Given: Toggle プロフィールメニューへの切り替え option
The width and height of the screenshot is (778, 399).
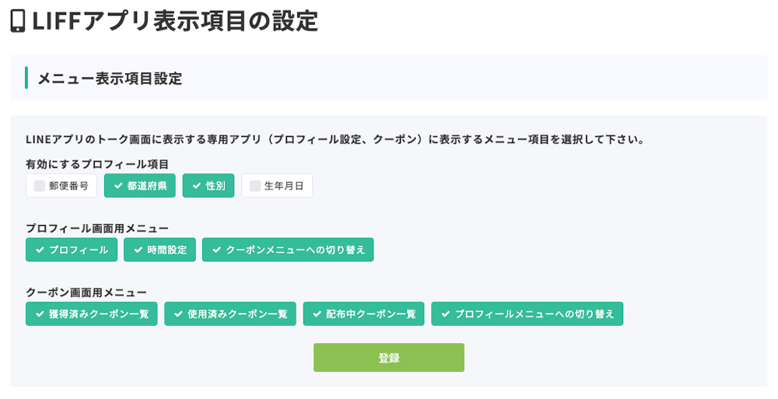Looking at the screenshot, I should tap(527, 314).
